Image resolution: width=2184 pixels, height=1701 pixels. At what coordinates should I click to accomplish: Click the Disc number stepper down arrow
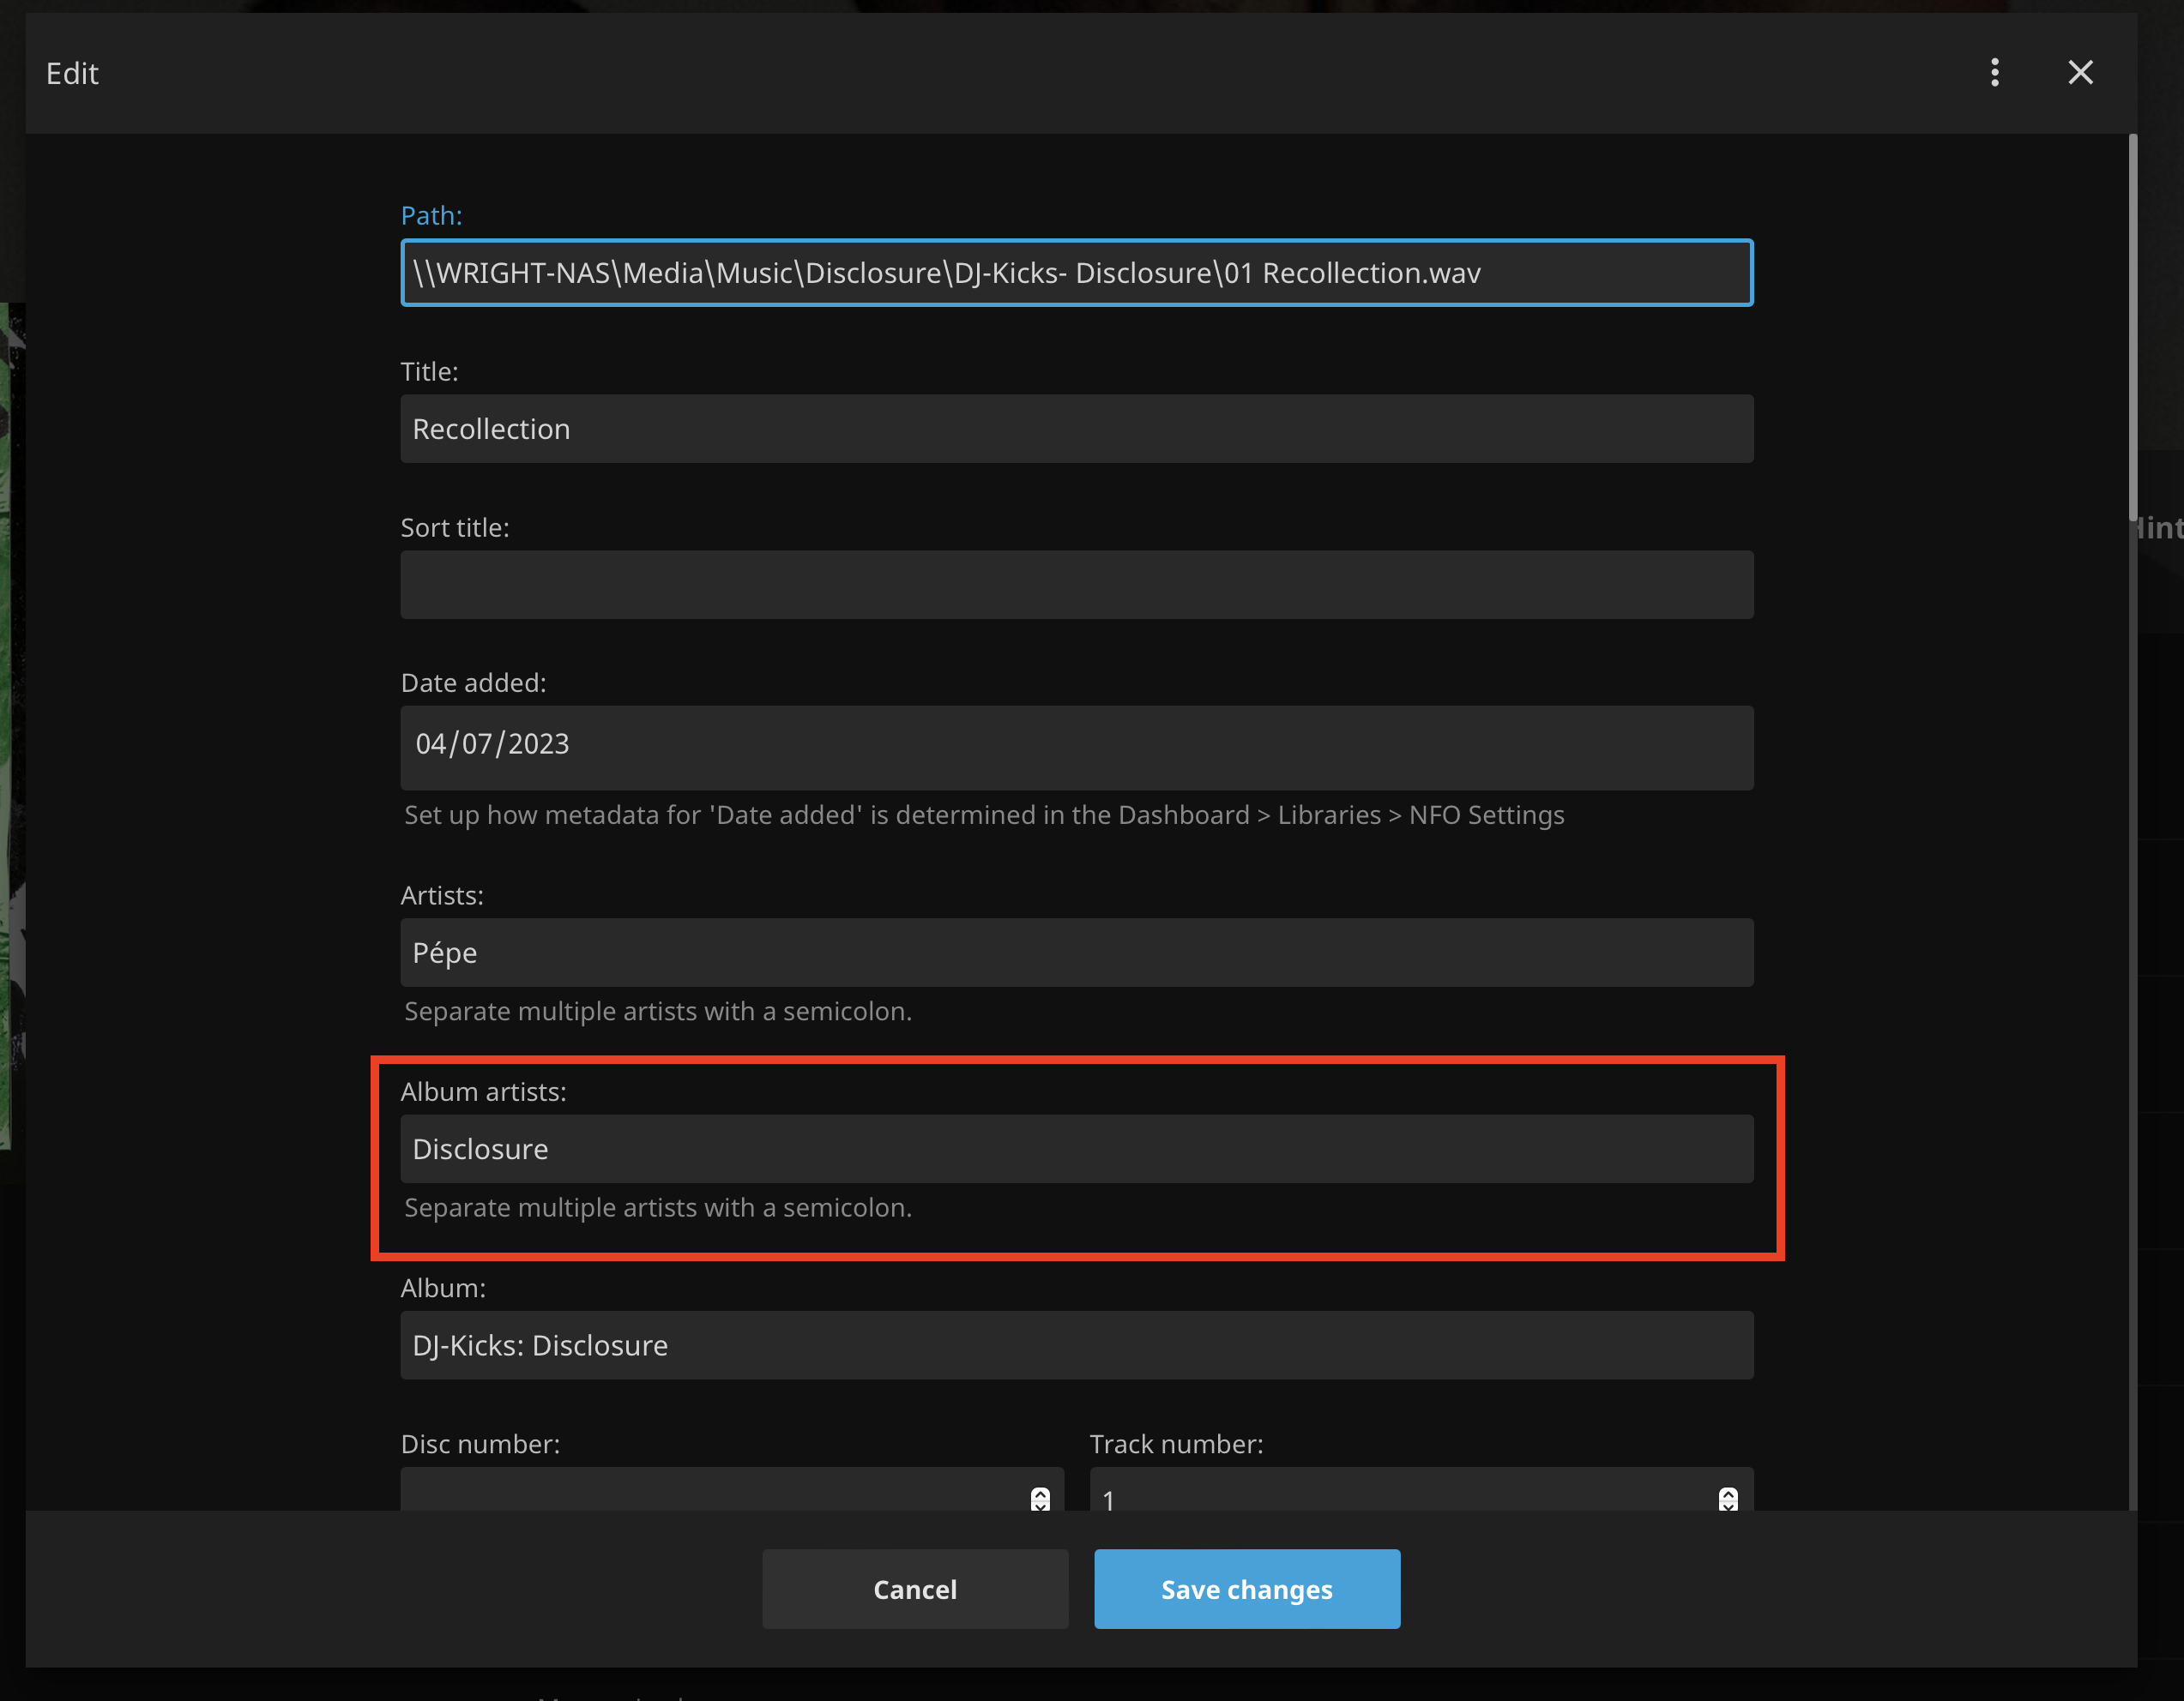tap(1040, 1506)
